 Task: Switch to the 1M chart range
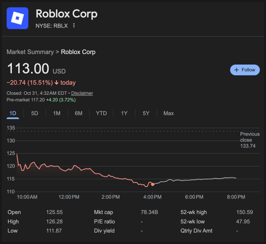(x=57, y=113)
